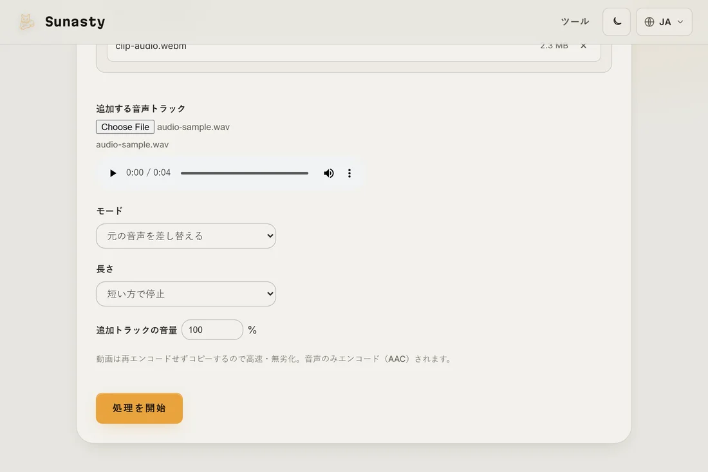Image resolution: width=708 pixels, height=472 pixels.
Task: Click the AAC encoding note text
Action: 275,359
